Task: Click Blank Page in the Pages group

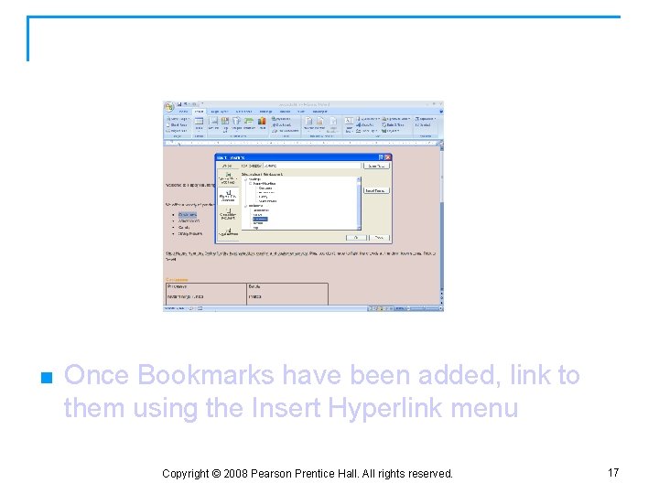Action: [x=177, y=124]
